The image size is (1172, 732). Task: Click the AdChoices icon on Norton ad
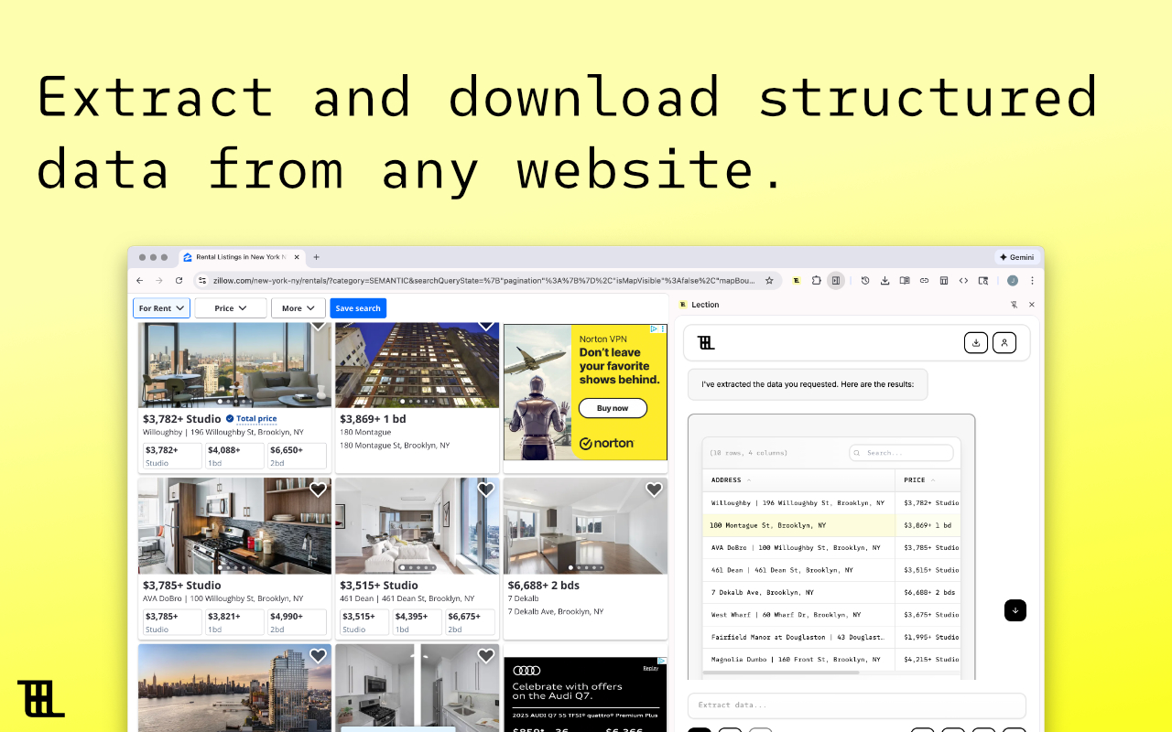[x=653, y=328]
